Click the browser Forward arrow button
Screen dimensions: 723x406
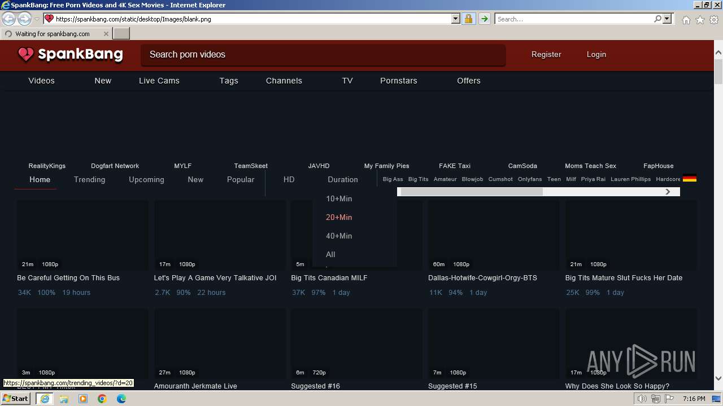point(24,19)
